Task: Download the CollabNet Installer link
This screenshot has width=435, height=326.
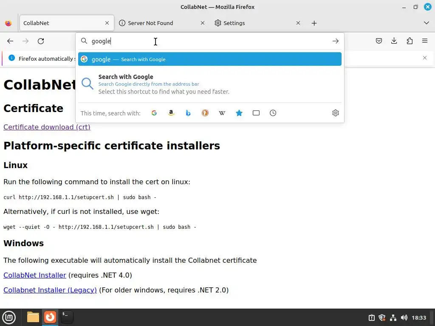Action: pos(35,275)
